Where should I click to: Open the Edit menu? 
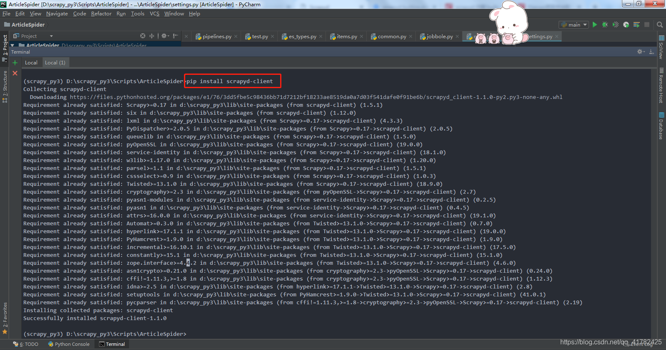tap(20, 14)
